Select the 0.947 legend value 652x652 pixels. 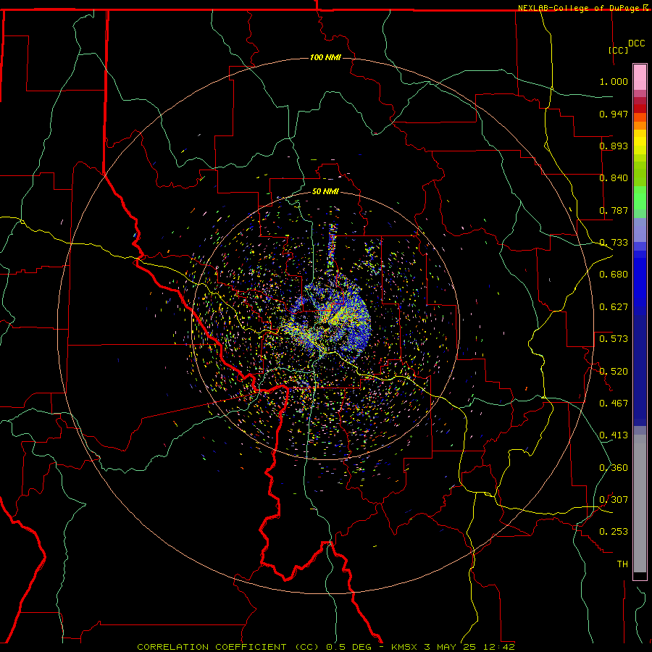pos(614,114)
